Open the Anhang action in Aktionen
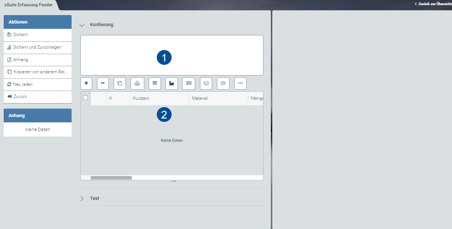Screen dimensions: 452x229 coord(21,60)
